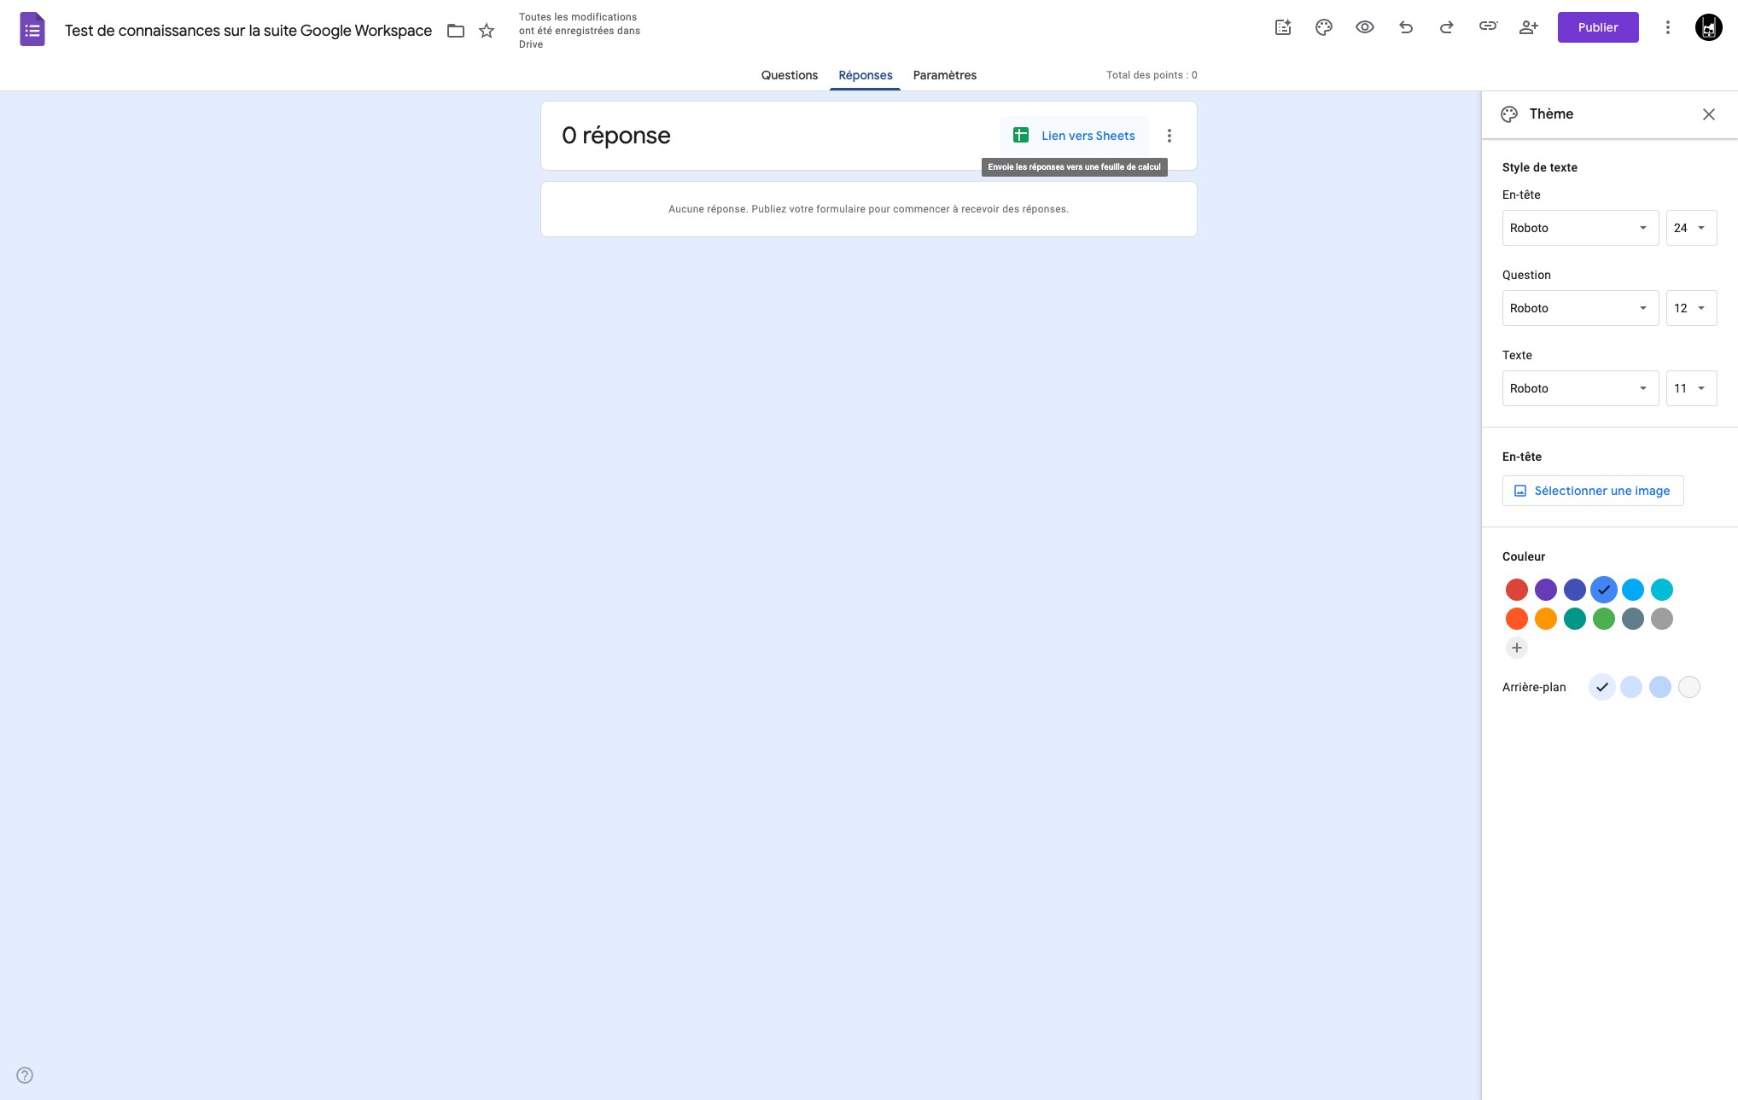Open the Texte font dropdown
1738x1100 pixels.
(x=1580, y=388)
